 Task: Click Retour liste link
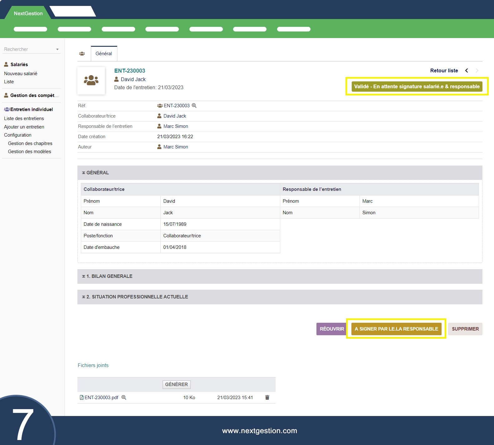coord(444,70)
